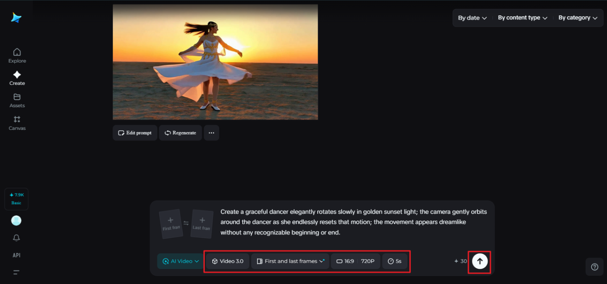This screenshot has height=284, width=607.
Task: Add a Last frame image
Action: click(x=202, y=224)
